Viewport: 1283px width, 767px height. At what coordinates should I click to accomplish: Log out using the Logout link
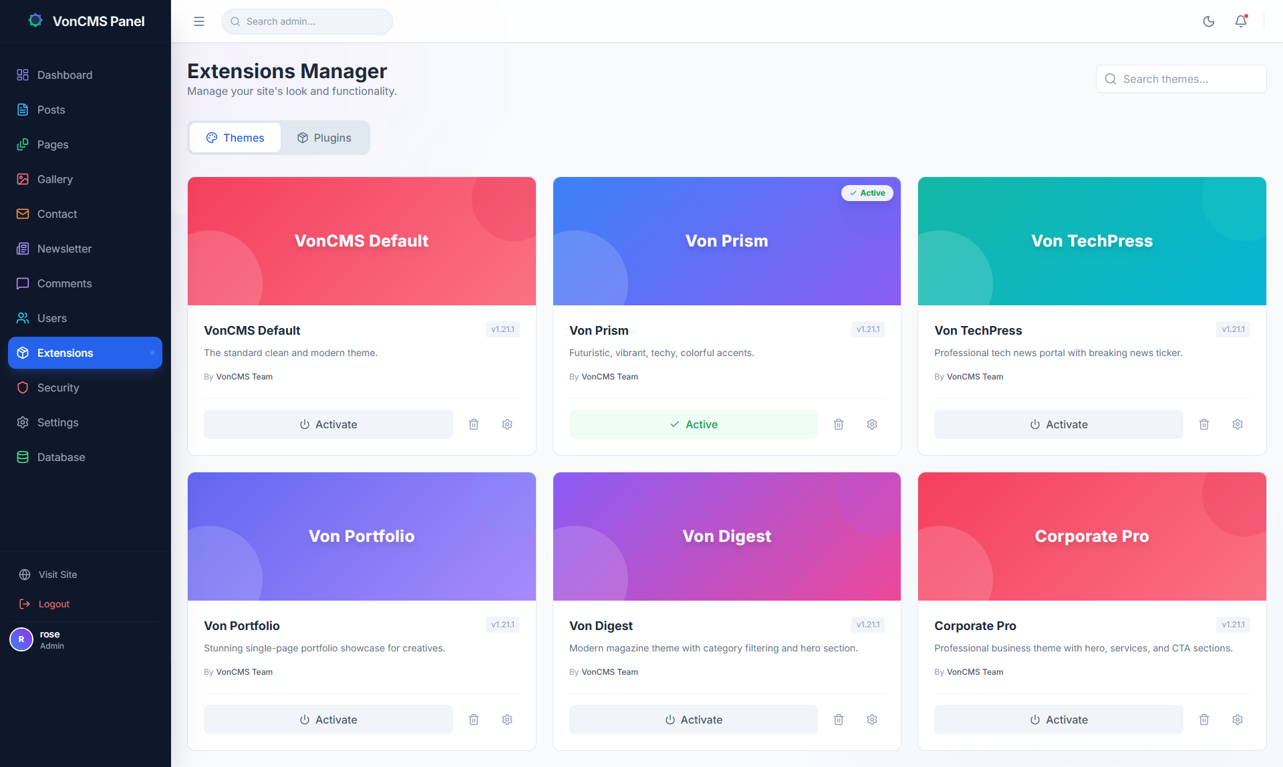pos(53,604)
